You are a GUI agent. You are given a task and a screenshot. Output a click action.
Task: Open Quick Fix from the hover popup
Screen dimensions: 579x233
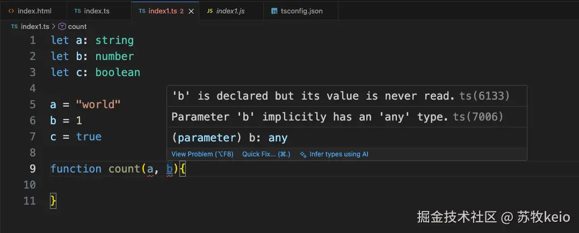(266, 154)
